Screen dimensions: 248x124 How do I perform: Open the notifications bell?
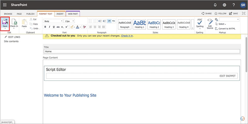[x=215, y=5]
